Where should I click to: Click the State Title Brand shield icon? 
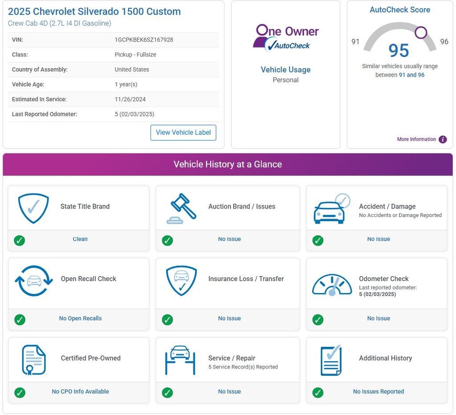33,208
